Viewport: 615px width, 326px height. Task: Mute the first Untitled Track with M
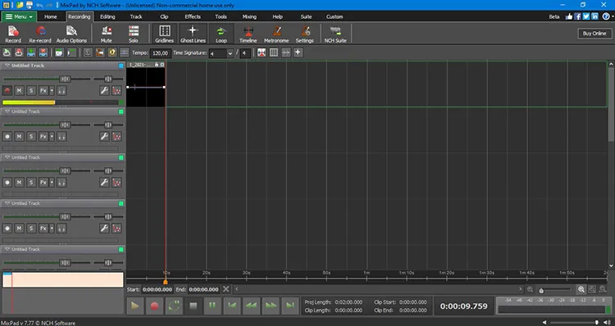19,91
